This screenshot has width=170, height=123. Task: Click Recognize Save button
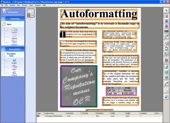[11, 55]
